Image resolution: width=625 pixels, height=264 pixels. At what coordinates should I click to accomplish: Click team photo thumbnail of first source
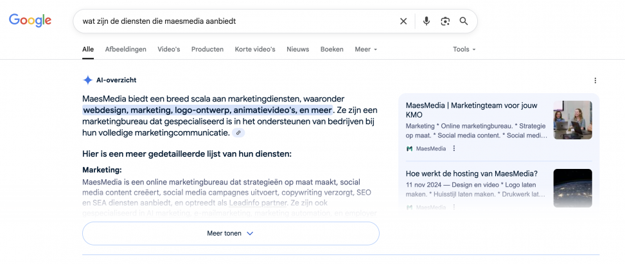click(572, 119)
